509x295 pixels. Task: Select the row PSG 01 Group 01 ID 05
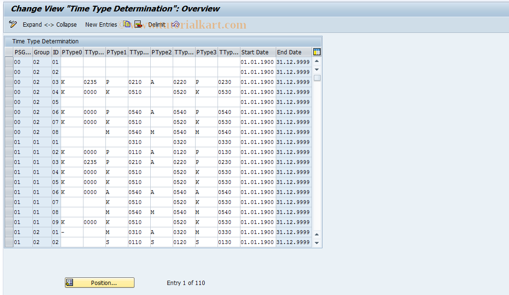click(9, 182)
